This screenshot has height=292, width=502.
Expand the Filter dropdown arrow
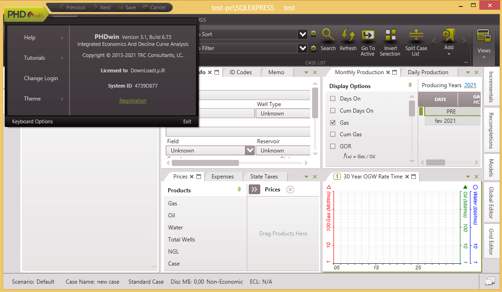click(x=303, y=48)
